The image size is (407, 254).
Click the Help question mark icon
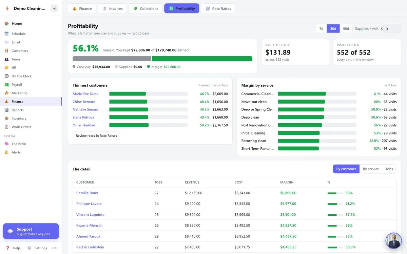tap(8, 248)
